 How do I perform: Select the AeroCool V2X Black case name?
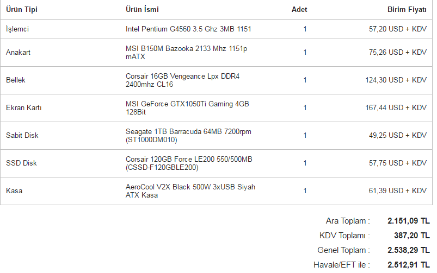190,191
